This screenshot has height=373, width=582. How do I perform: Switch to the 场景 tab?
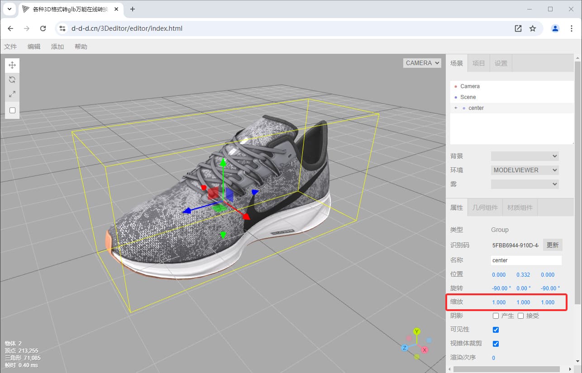pyautogui.click(x=457, y=63)
